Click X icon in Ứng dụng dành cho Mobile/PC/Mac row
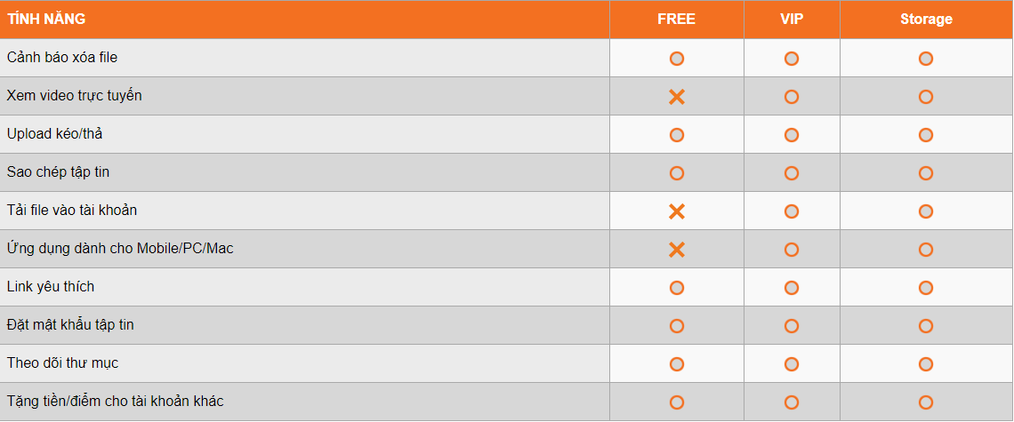The height and width of the screenshot is (422, 1014). point(676,250)
